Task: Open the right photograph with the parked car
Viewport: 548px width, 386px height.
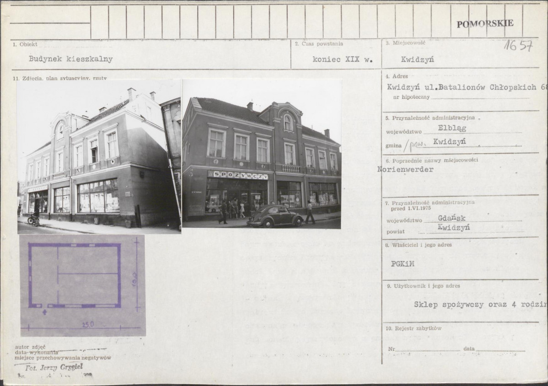Action: tap(262, 154)
